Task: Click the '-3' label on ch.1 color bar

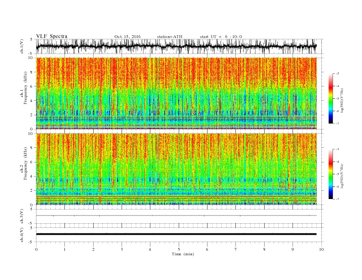Action: click(337, 74)
